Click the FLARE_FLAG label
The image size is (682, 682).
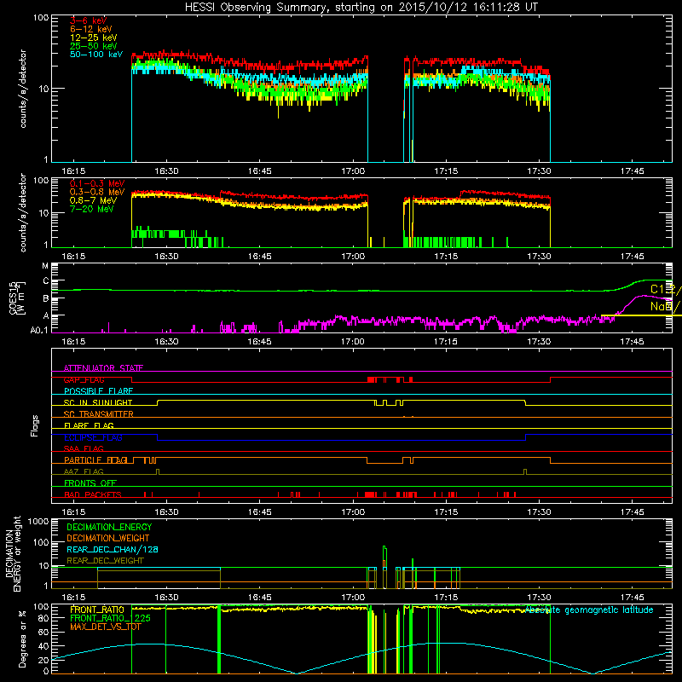pos(89,425)
